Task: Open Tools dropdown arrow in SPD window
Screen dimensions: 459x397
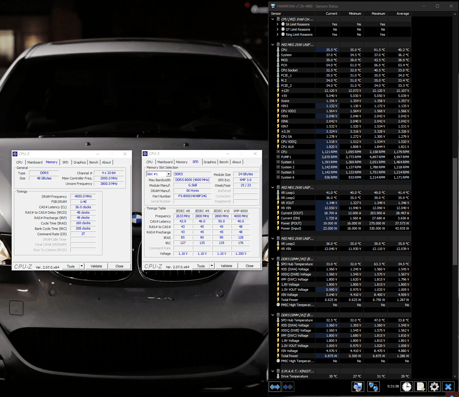Action: pos(212,266)
